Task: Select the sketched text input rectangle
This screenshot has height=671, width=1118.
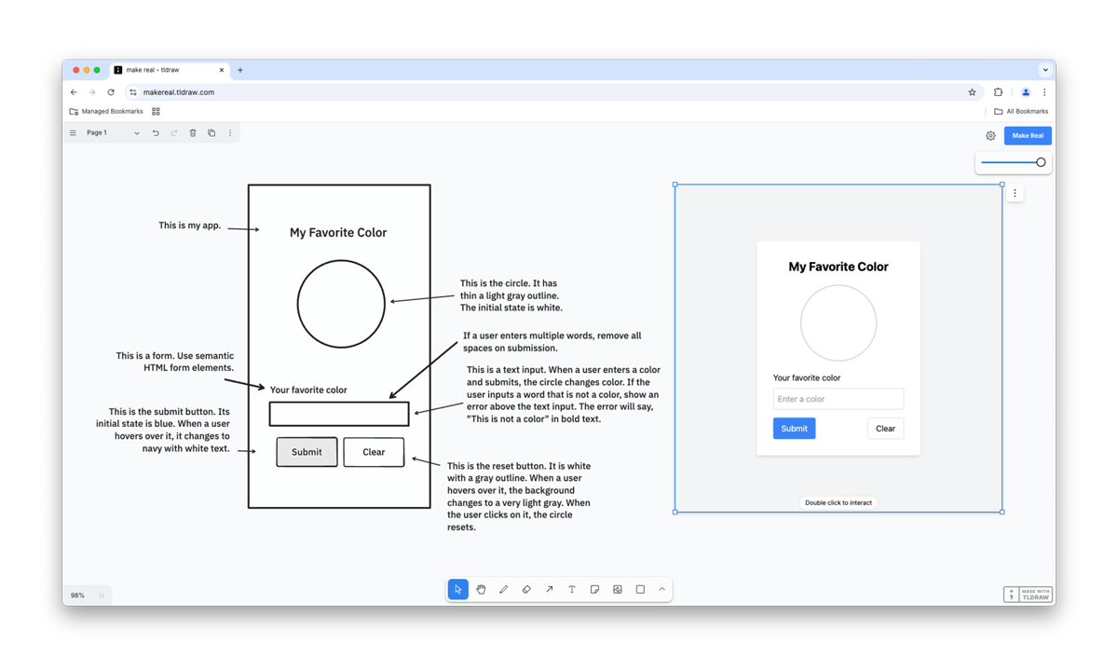Action: click(x=339, y=414)
